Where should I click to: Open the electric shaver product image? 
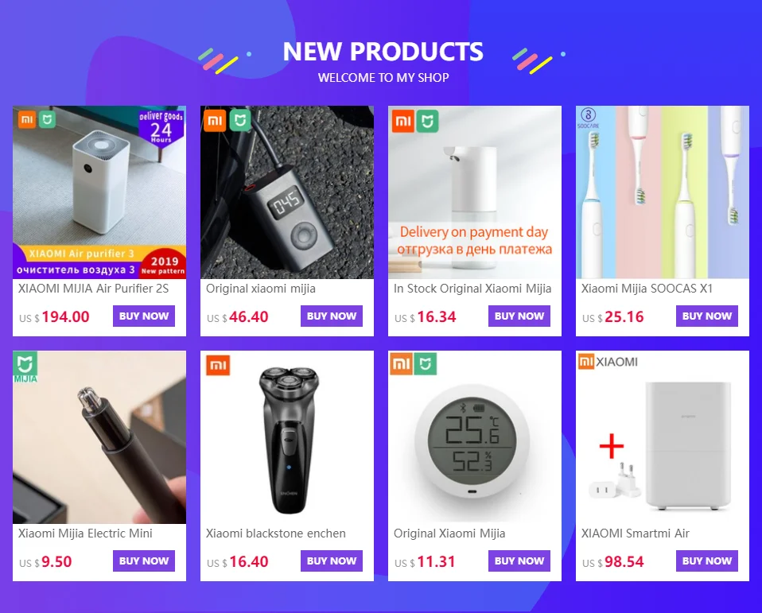(286, 437)
